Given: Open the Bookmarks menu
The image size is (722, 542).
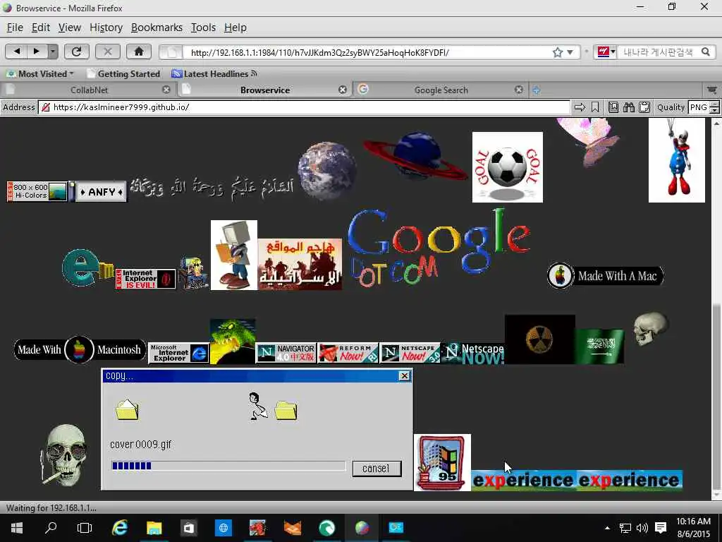Looking at the screenshot, I should point(157,28).
